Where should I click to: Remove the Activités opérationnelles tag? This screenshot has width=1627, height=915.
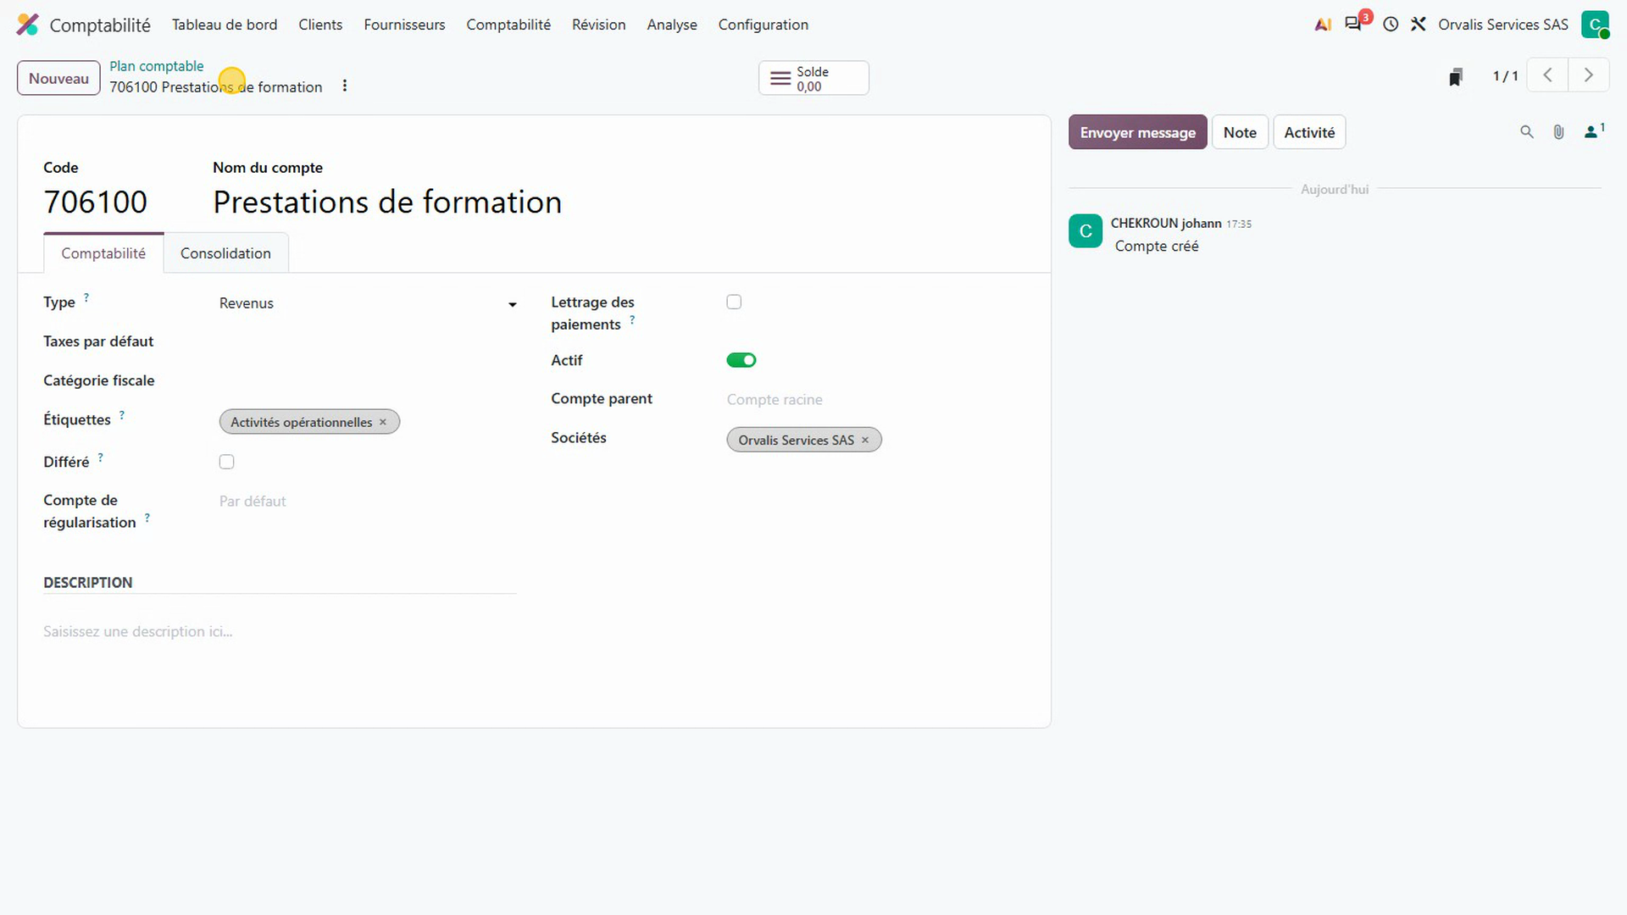tap(383, 422)
